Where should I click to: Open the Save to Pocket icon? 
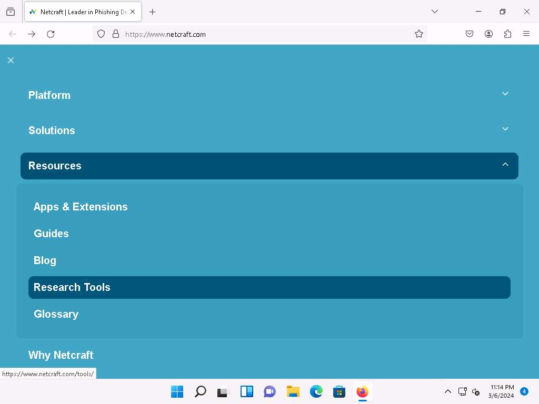pos(470,34)
